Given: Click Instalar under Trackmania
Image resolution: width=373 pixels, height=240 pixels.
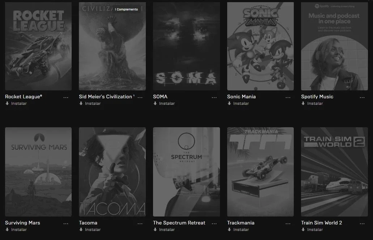Looking at the screenshot, I should 241,230.
